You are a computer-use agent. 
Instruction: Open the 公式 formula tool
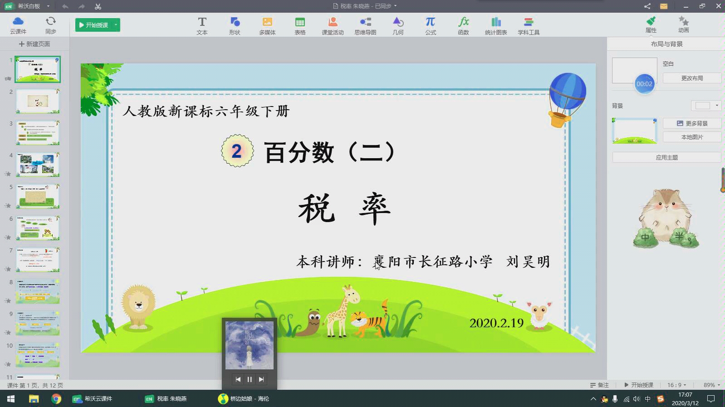(x=431, y=26)
